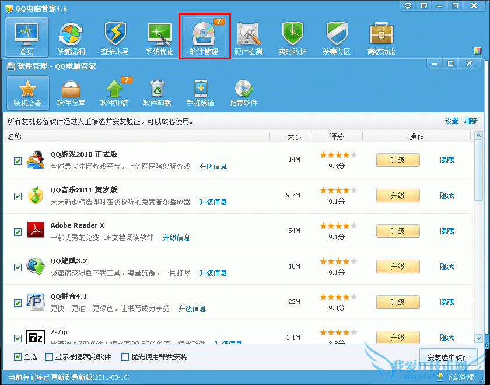Uncheck QQ旋风3.2 checkbox
This screenshot has height=385, width=490.
[18, 268]
